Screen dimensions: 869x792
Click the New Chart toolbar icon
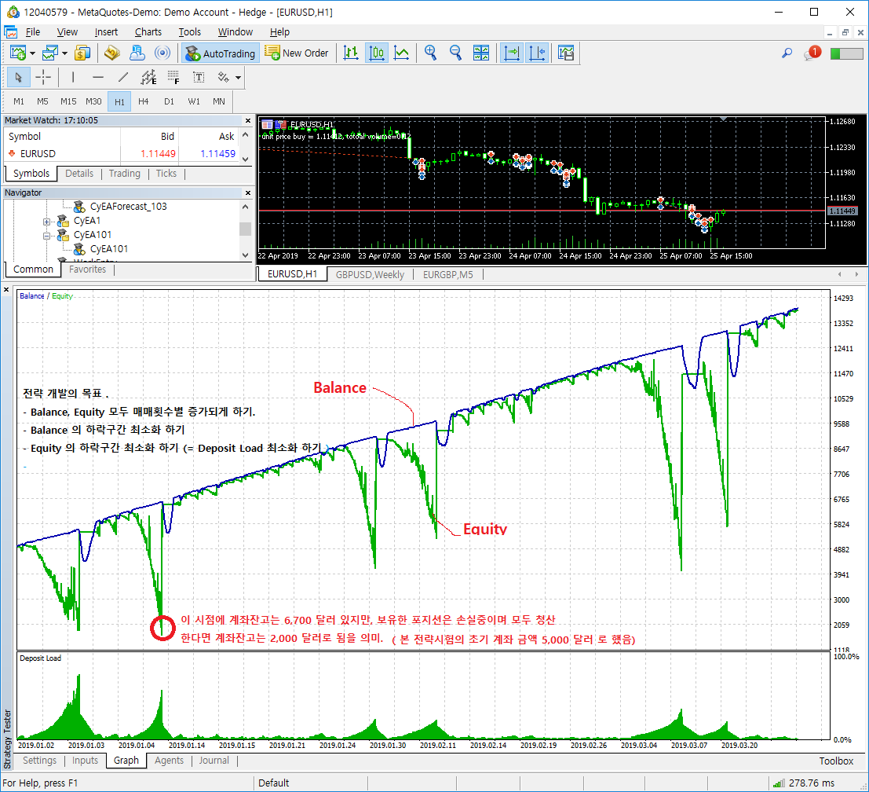click(18, 53)
